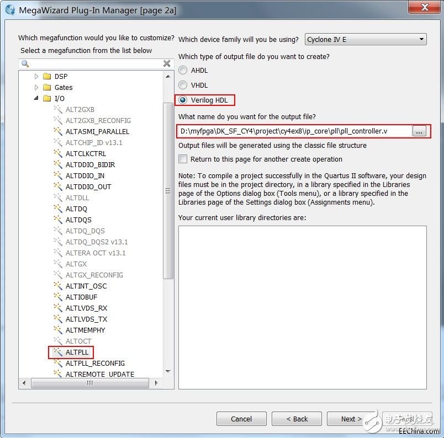Expand the DSP folder in tree
The height and width of the screenshot is (438, 444).
pos(36,76)
